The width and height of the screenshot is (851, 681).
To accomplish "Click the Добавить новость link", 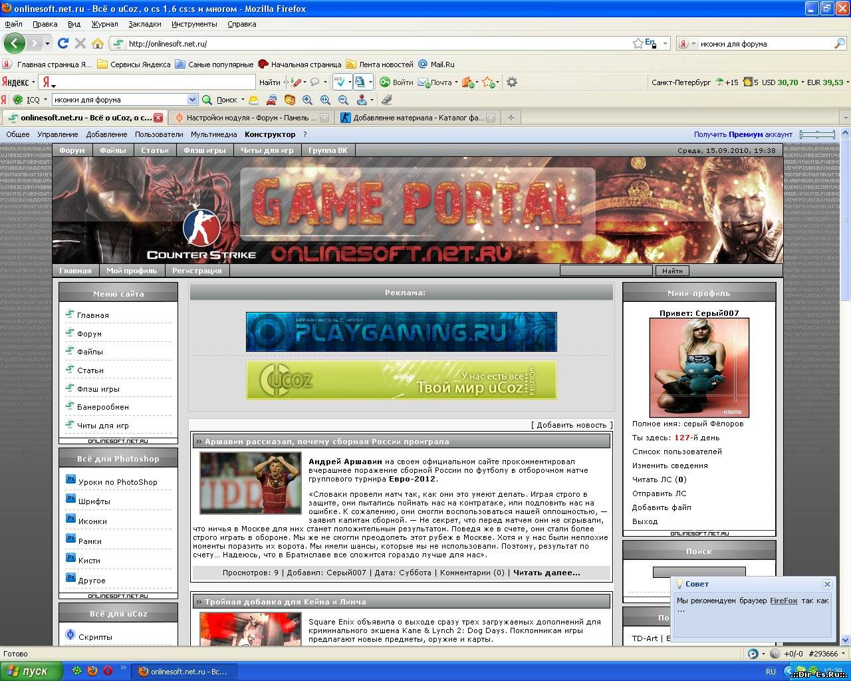I will coord(570,424).
